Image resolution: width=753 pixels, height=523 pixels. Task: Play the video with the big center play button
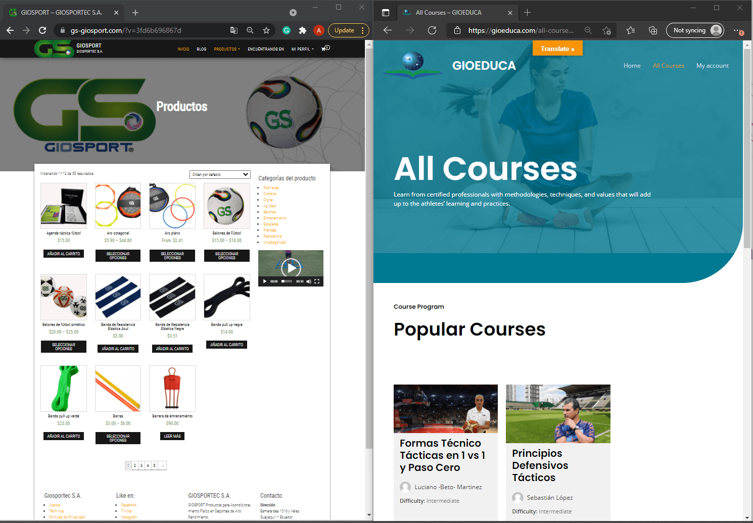point(291,268)
